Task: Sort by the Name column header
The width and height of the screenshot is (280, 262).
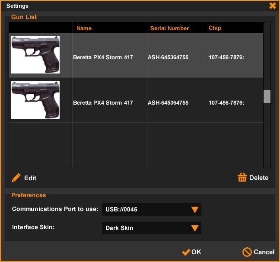Action: pos(84,28)
